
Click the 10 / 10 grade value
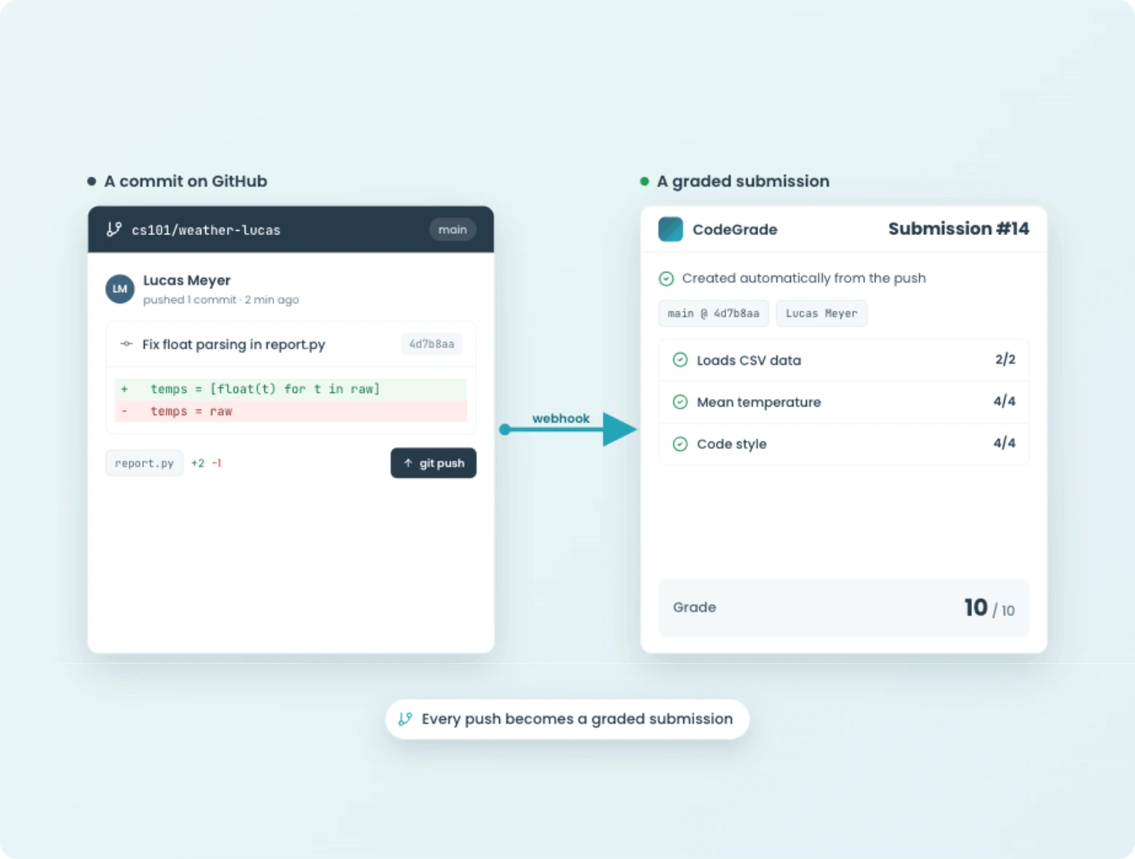click(x=989, y=608)
